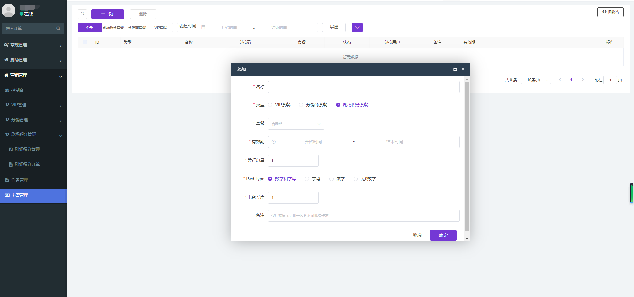Click the clock icon in the 有效期 field
The image size is (634, 297).
coord(274,142)
